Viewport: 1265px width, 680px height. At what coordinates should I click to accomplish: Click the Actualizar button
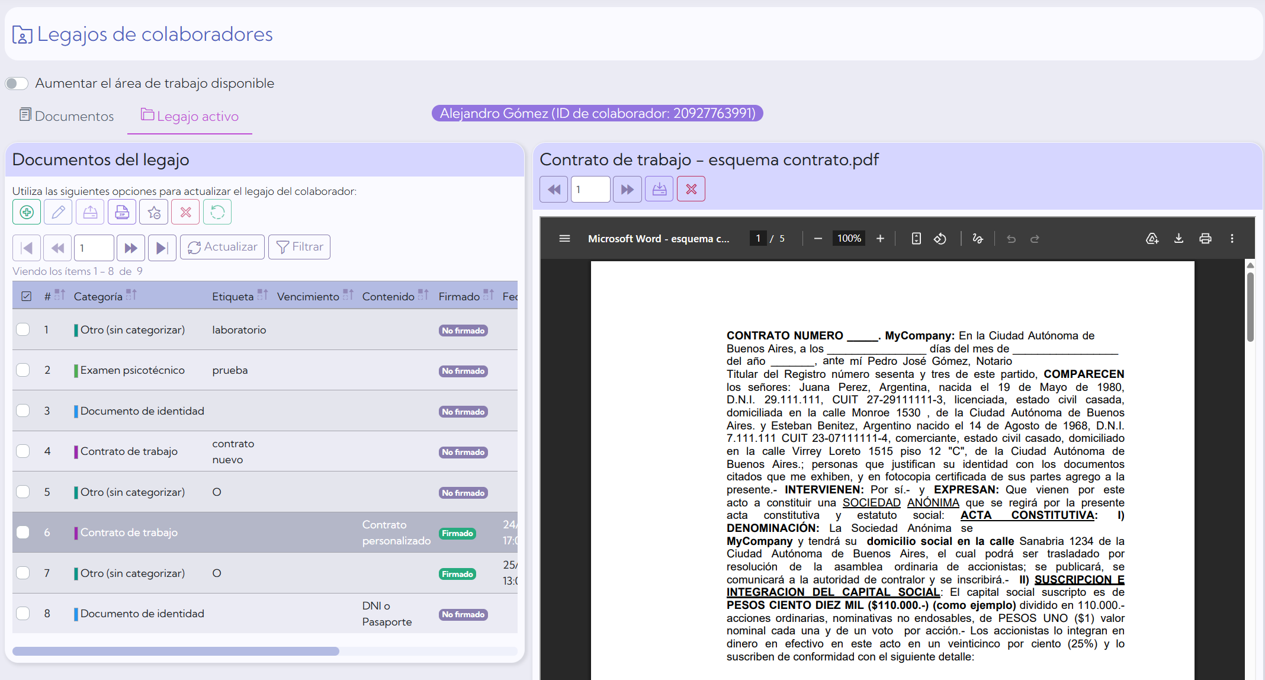tap(223, 248)
